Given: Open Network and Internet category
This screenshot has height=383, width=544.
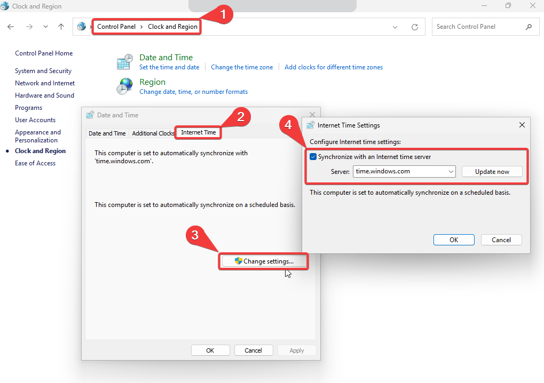Looking at the screenshot, I should click(45, 83).
